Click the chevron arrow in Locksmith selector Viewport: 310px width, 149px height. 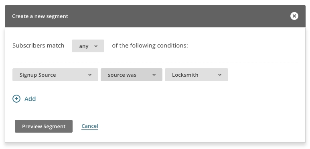pyautogui.click(x=220, y=75)
